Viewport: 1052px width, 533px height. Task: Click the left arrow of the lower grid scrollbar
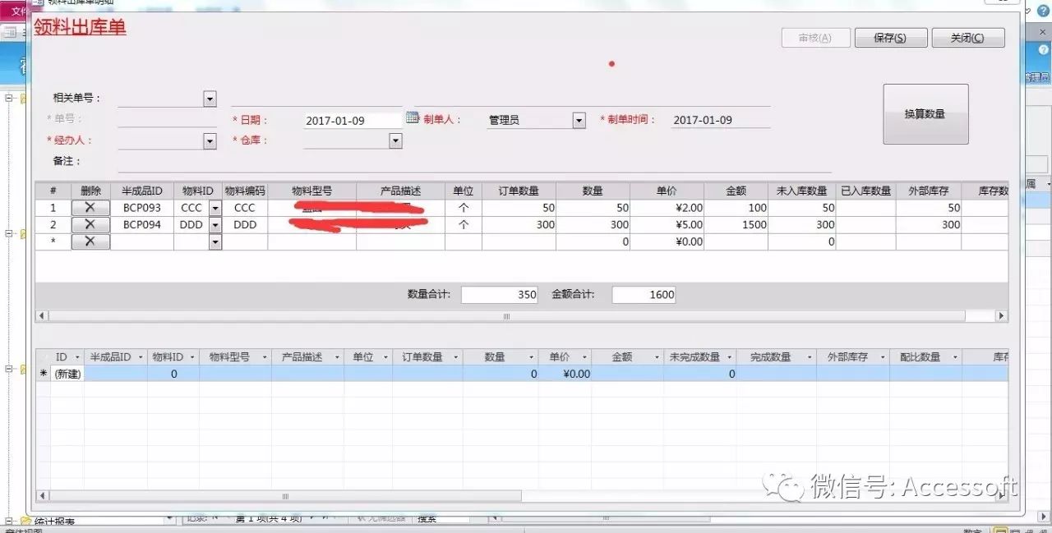pos(42,496)
